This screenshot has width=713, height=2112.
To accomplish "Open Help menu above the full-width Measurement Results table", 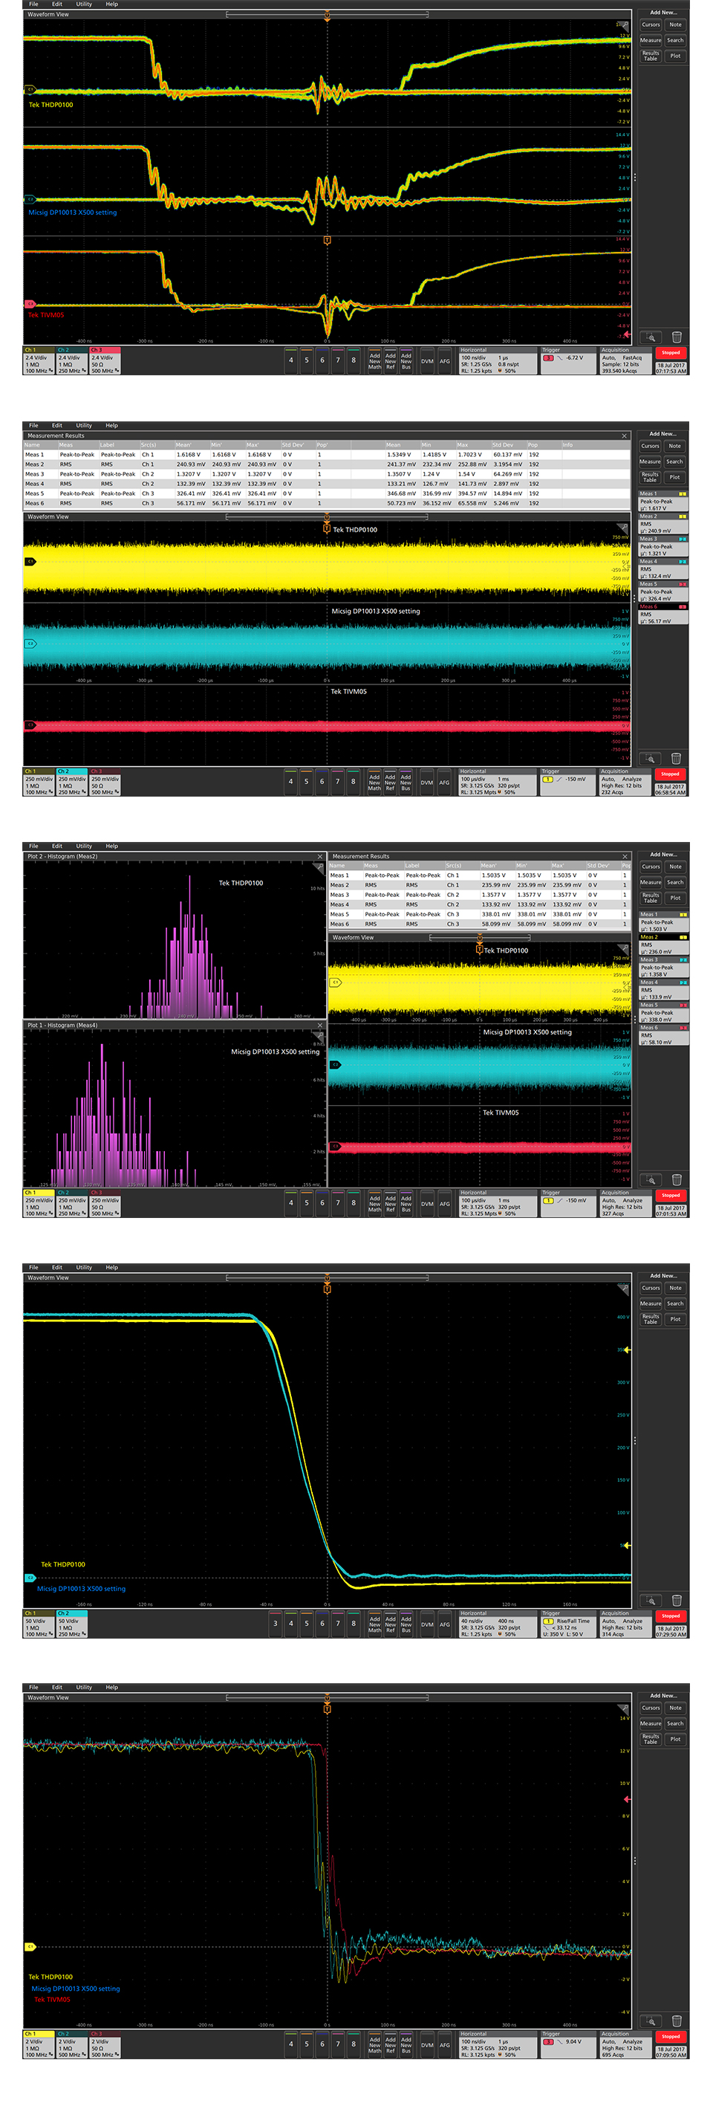I will (x=111, y=424).
